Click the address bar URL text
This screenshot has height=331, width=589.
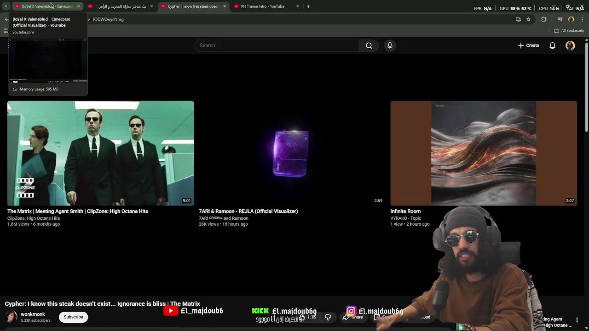click(106, 19)
